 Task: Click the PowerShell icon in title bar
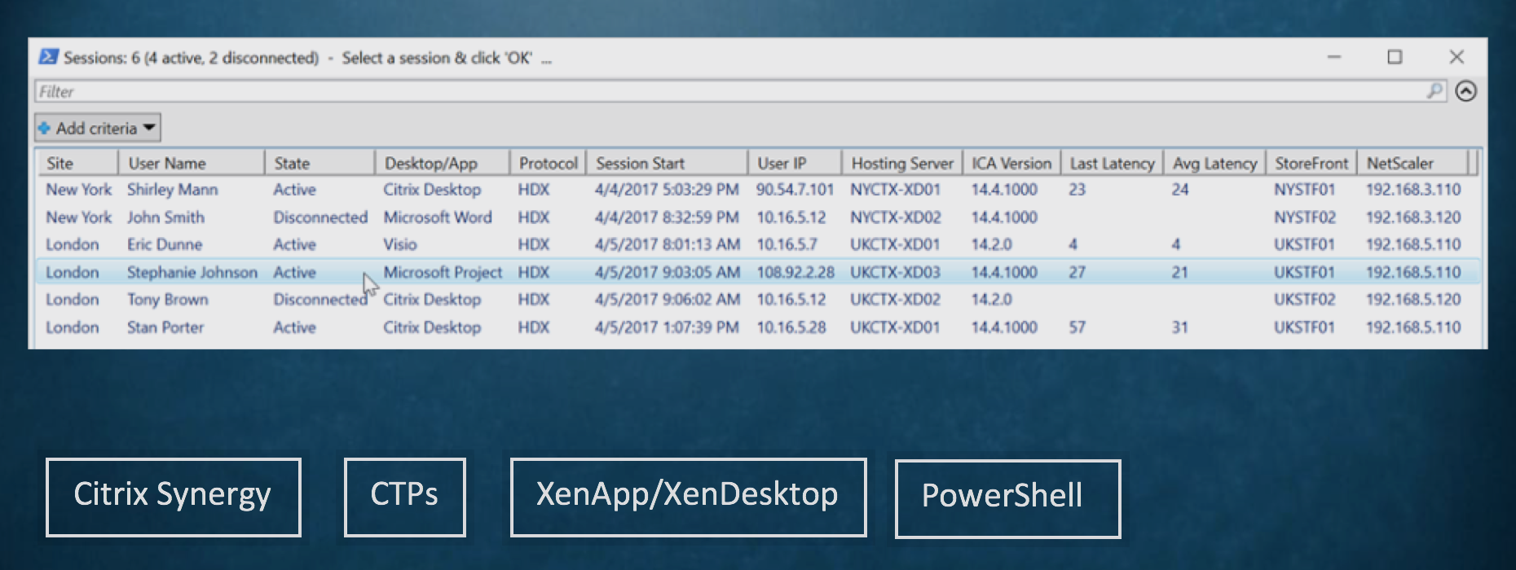[48, 57]
